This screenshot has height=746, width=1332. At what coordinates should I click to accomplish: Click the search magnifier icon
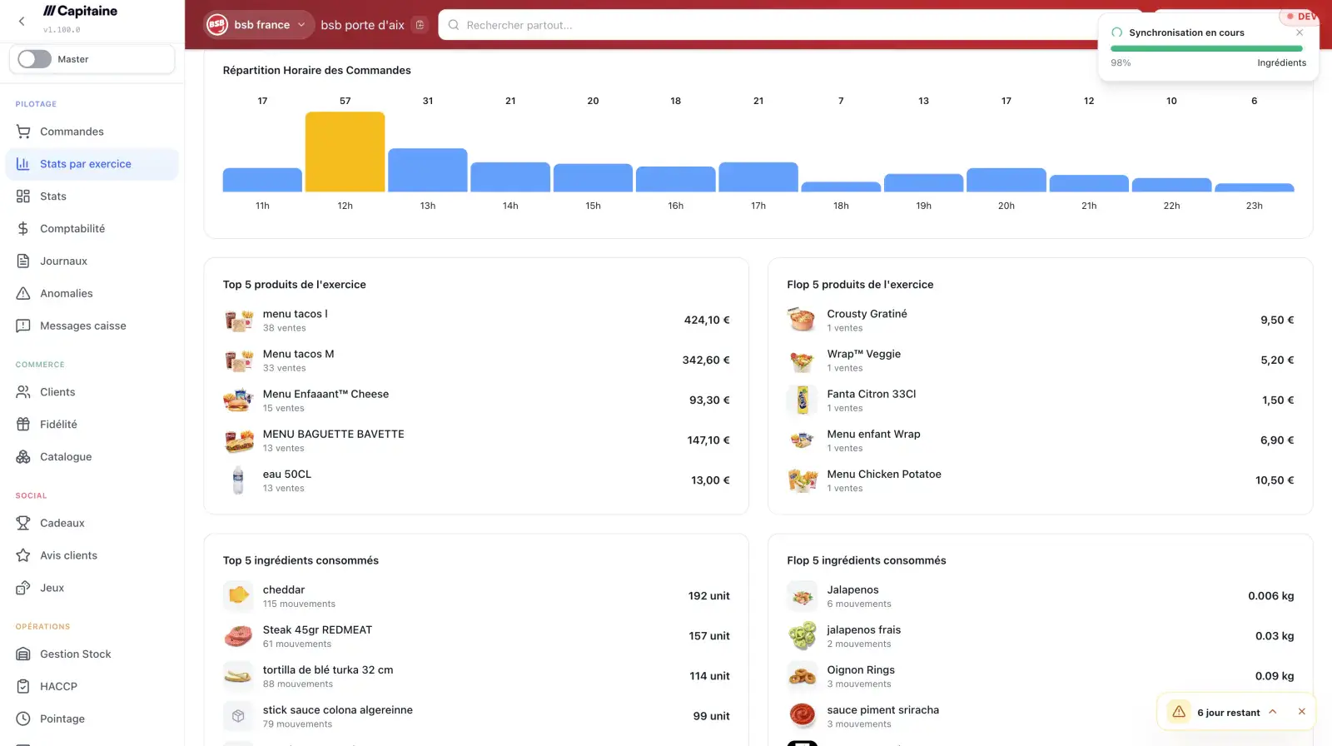(x=454, y=25)
